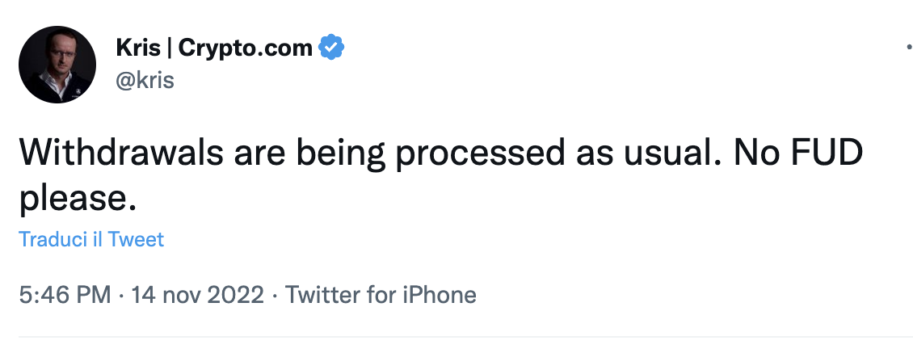Open the @kris handle link
Viewport: 913px width, 349px height.
coord(145,81)
